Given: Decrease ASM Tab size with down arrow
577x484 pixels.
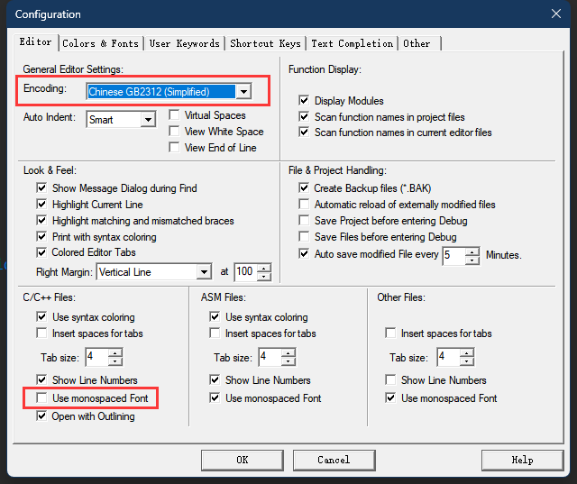Looking at the screenshot, I should [x=288, y=361].
